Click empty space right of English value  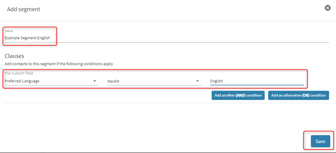tap(272, 81)
